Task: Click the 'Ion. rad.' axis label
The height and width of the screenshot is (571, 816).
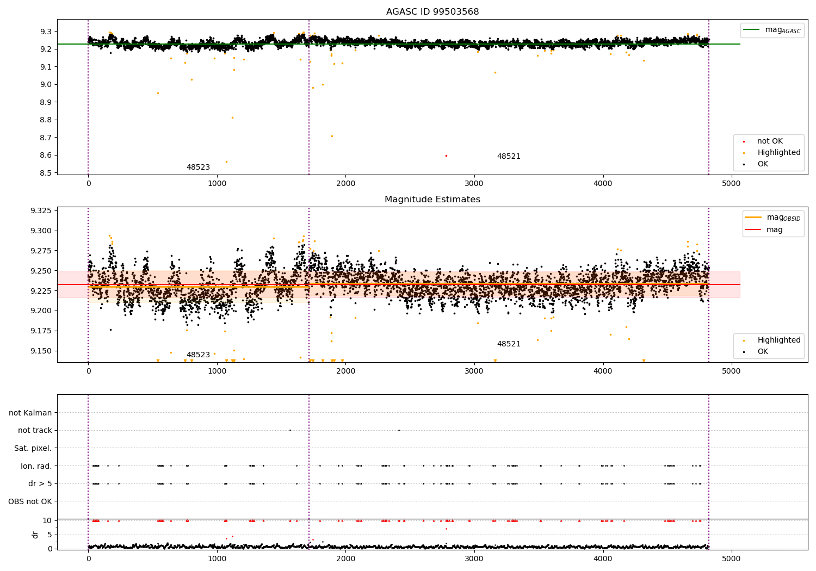Action: (x=36, y=467)
